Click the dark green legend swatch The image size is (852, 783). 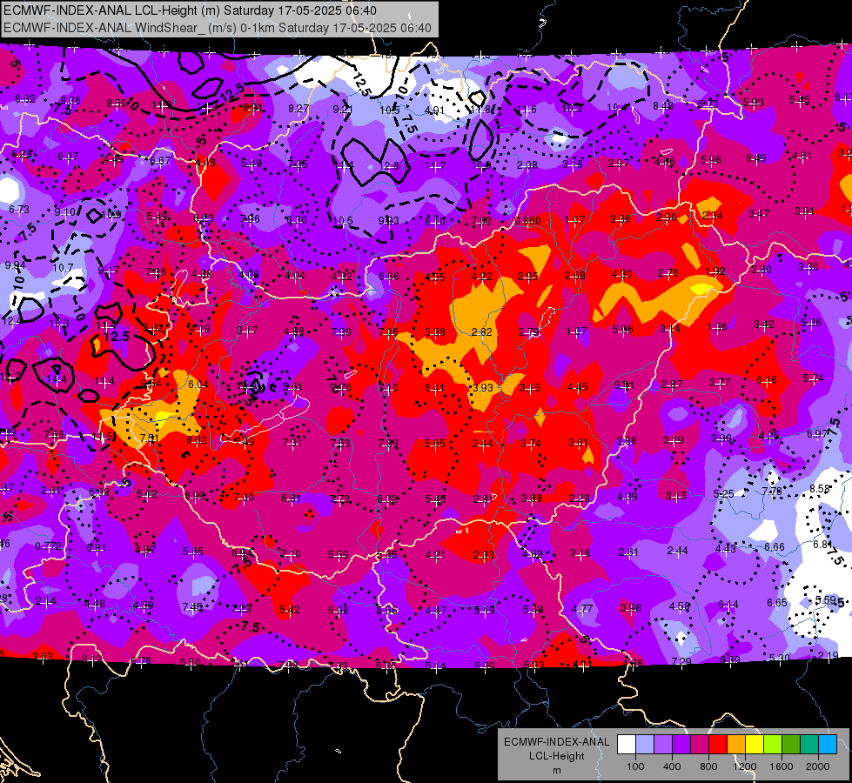(x=791, y=745)
